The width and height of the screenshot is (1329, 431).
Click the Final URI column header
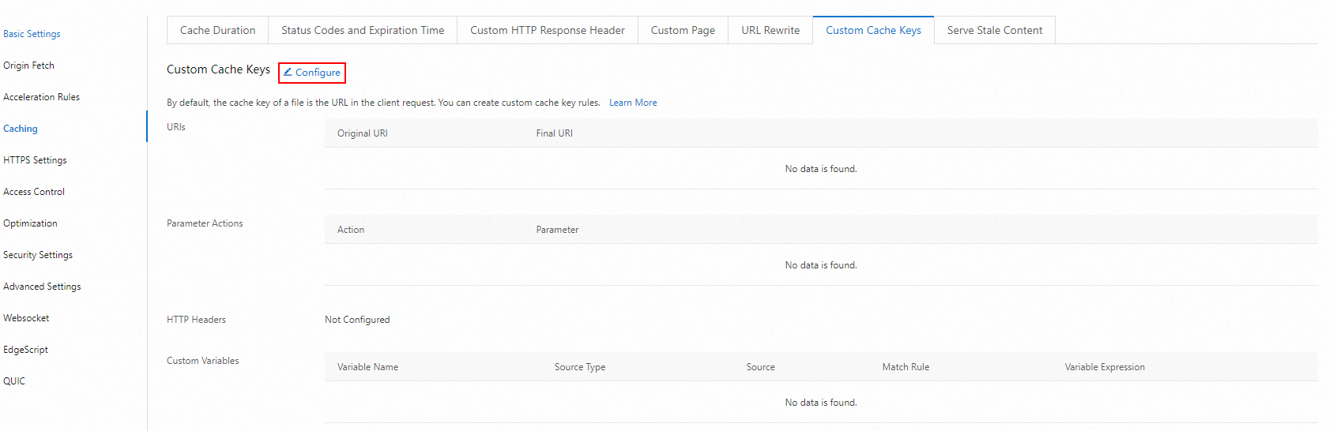[x=555, y=133]
